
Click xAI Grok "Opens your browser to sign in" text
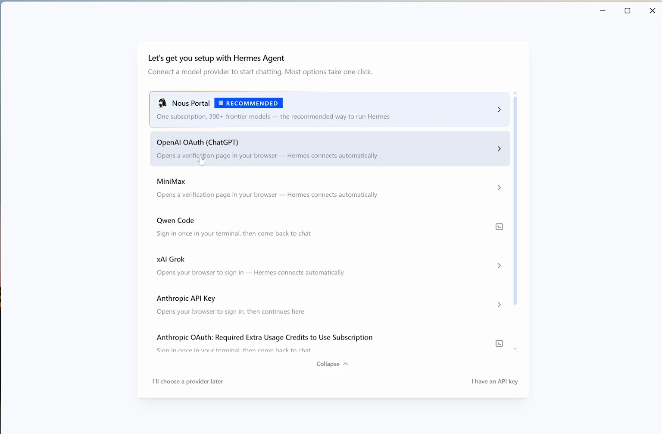[x=250, y=273]
